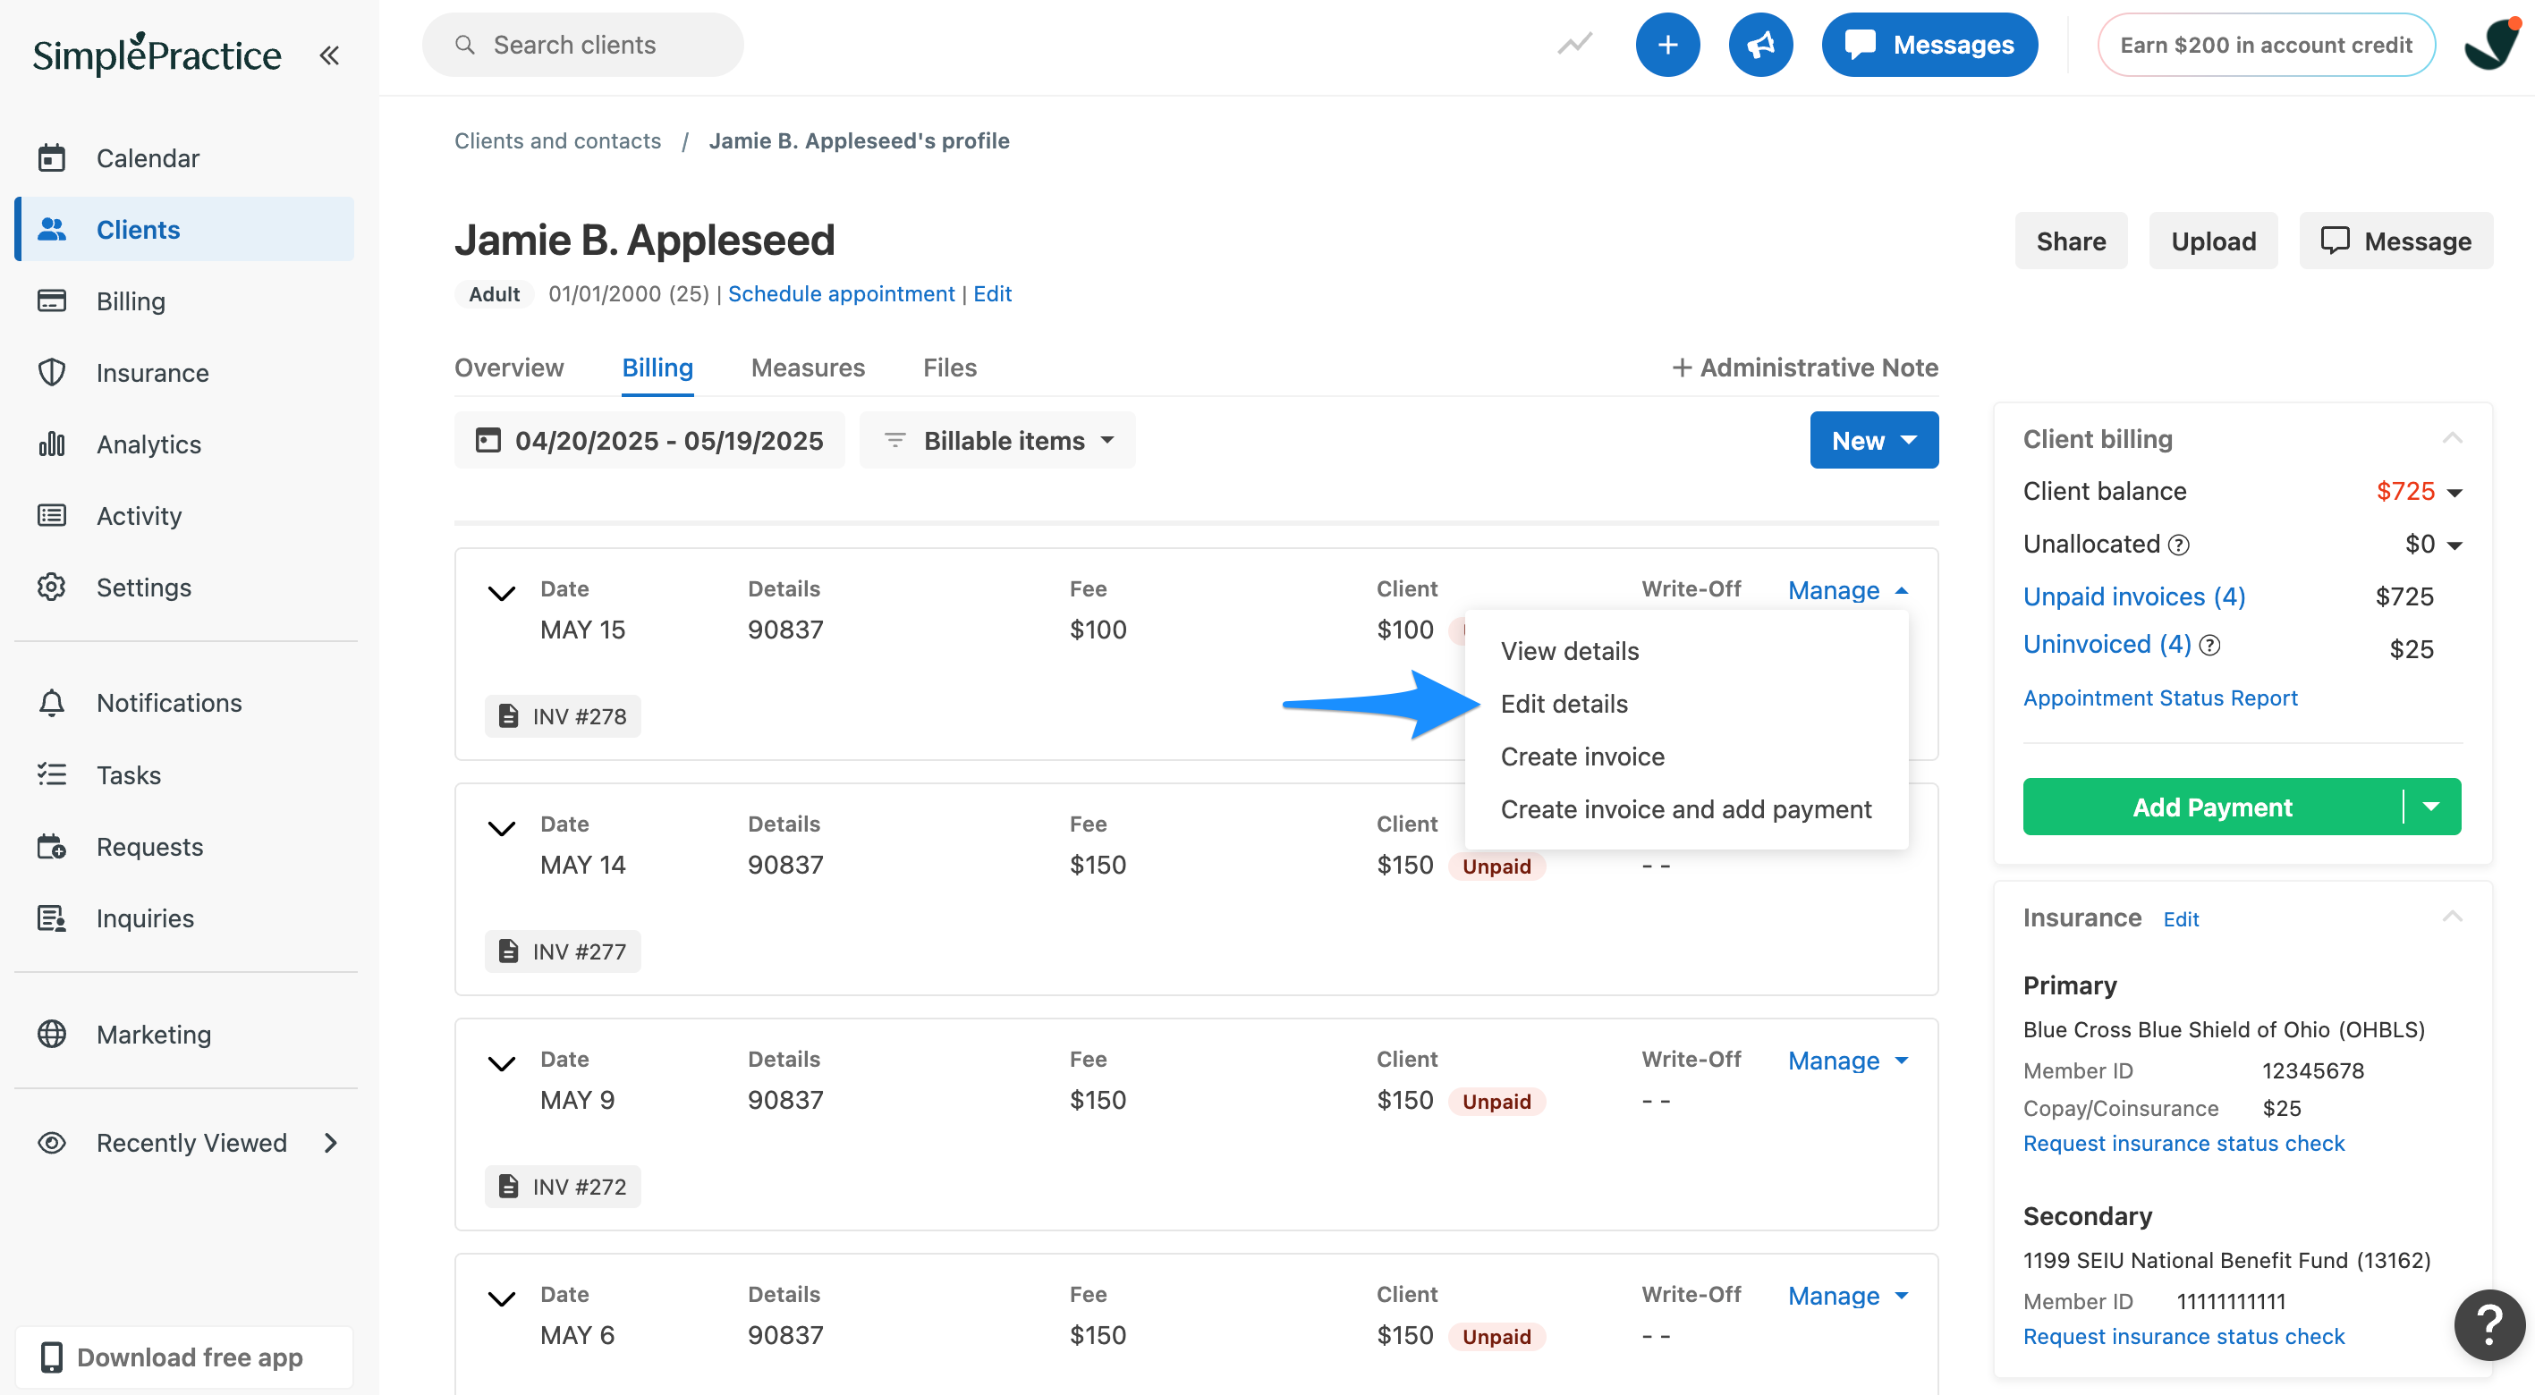
Task: Collapse the MAY 15 billing row
Action: click(x=502, y=592)
